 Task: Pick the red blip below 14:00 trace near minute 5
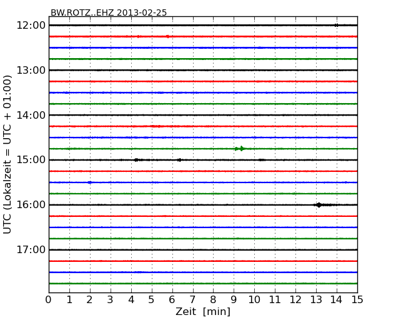pos(156,126)
